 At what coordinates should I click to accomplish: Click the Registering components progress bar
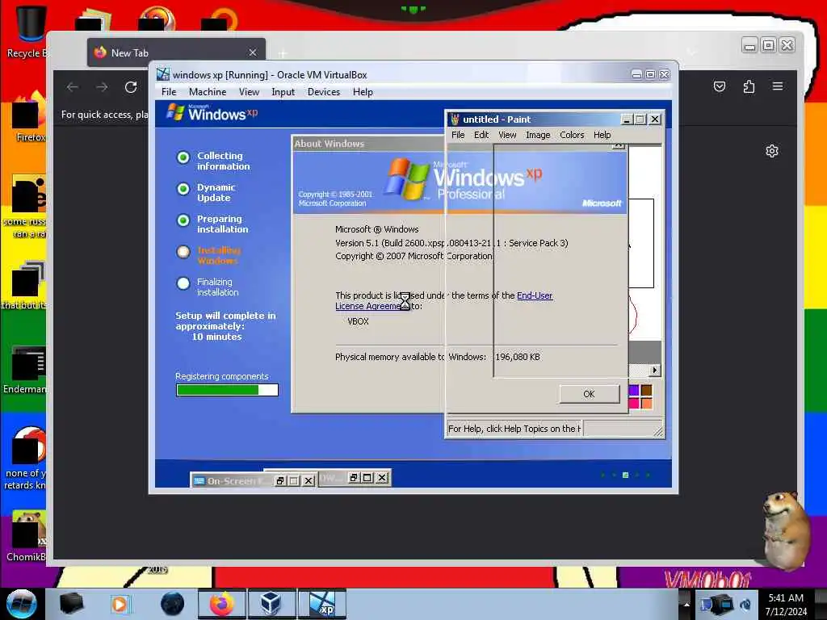[x=227, y=390]
